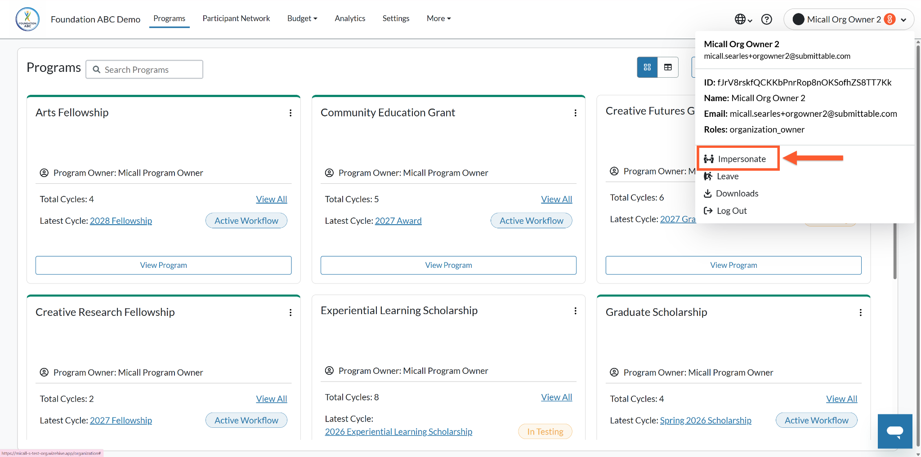Click Graduate Scholarship card title
This screenshot has height=457, width=921.
click(656, 312)
